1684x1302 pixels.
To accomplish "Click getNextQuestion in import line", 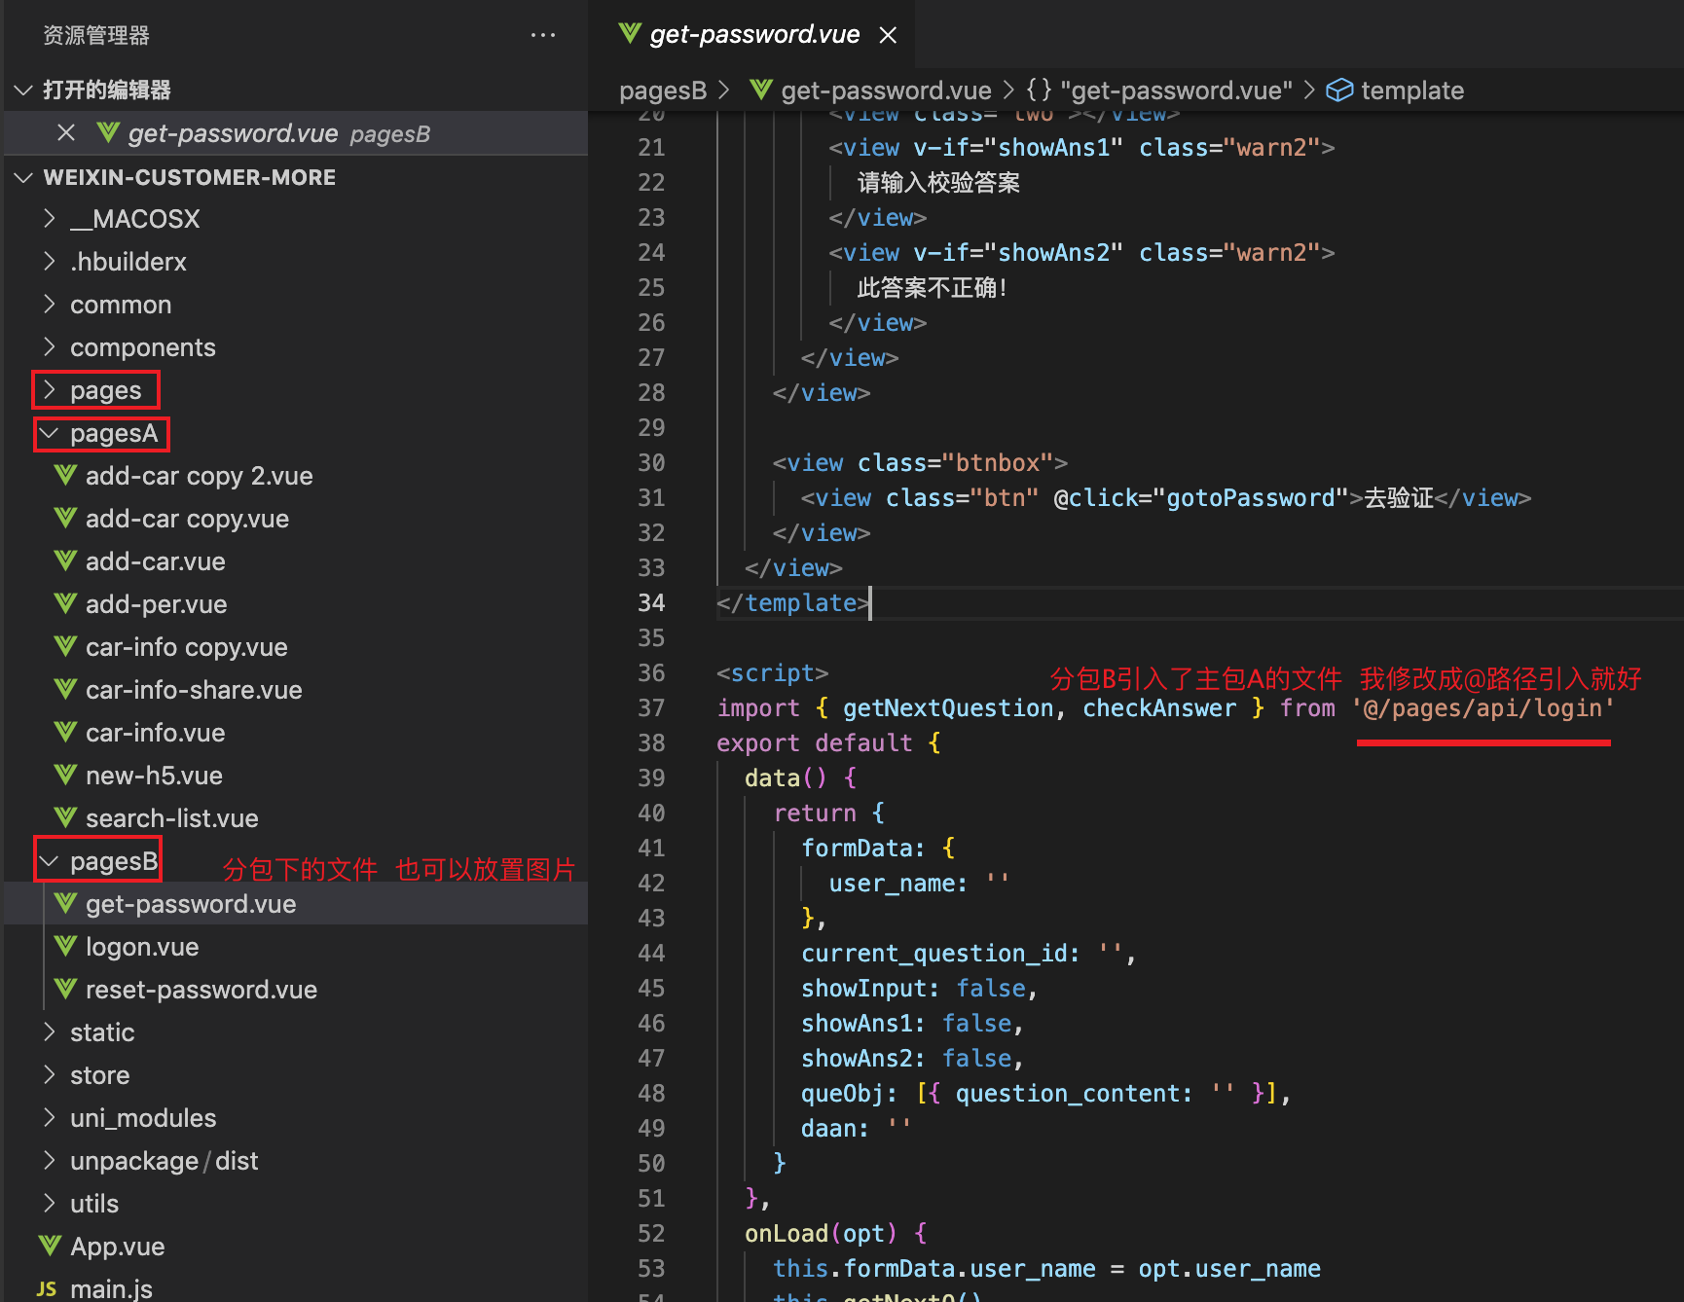I will pos(948,708).
